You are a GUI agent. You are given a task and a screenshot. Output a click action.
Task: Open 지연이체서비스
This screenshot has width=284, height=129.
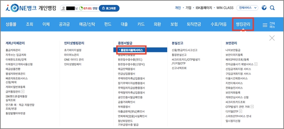click(x=234, y=83)
